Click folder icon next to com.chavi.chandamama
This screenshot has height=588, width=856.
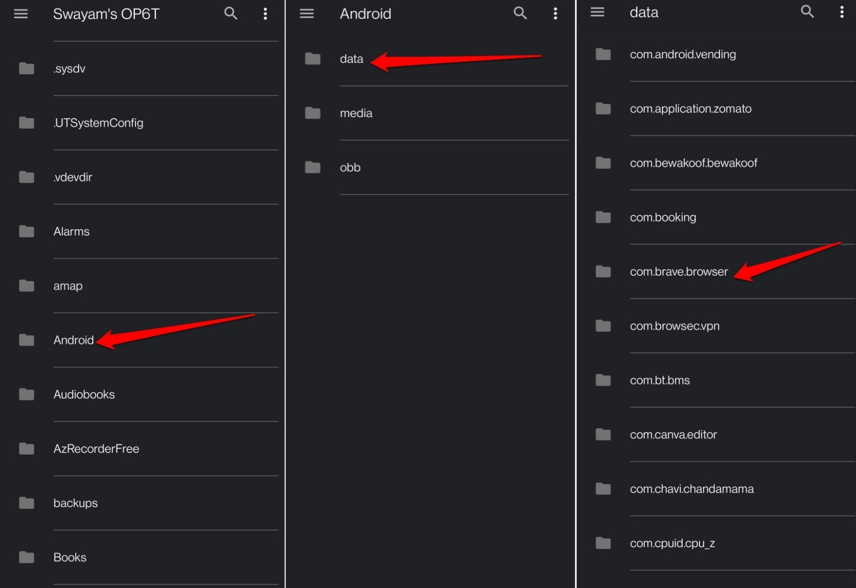(x=603, y=489)
